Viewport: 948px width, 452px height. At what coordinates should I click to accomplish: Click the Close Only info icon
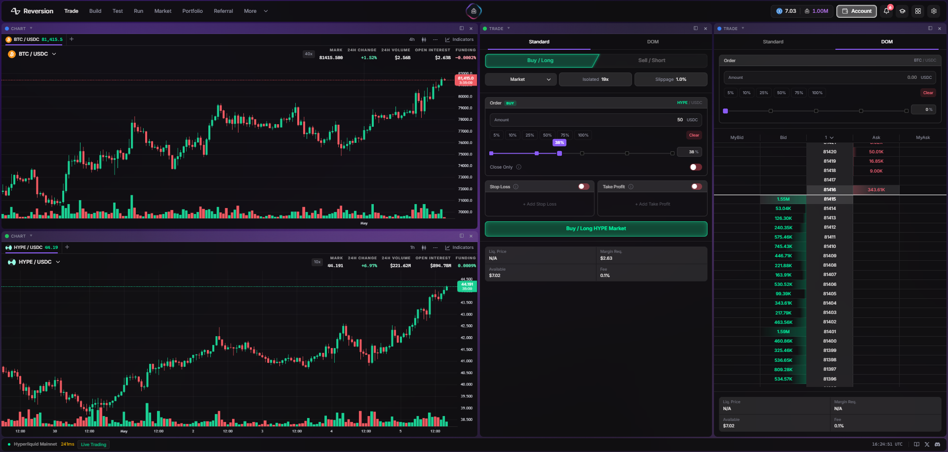click(519, 167)
